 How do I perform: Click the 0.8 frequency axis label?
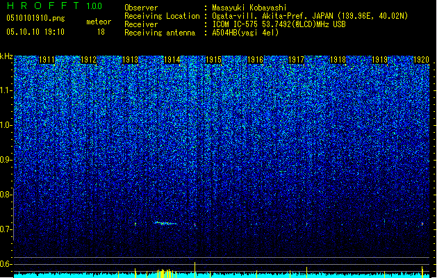point(6,195)
